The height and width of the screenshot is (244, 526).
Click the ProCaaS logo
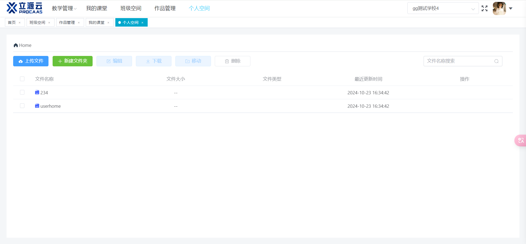[25, 8]
